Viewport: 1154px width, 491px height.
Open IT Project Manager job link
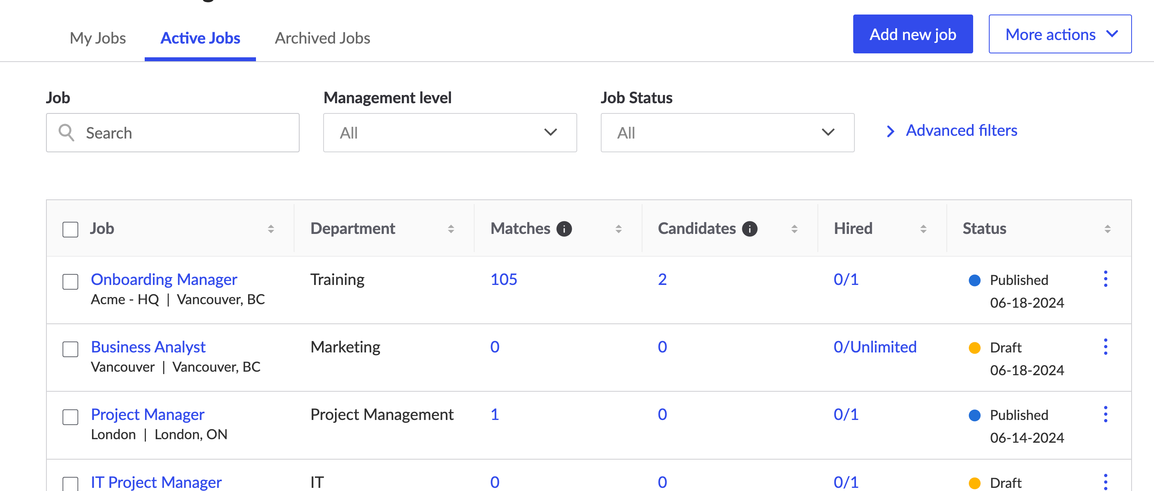click(x=156, y=482)
